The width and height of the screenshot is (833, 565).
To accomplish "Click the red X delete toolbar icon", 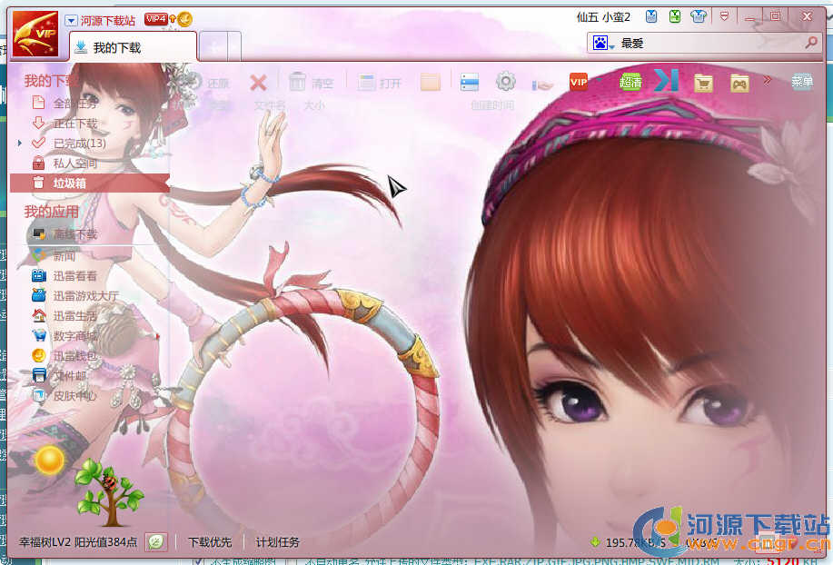I will coord(259,83).
